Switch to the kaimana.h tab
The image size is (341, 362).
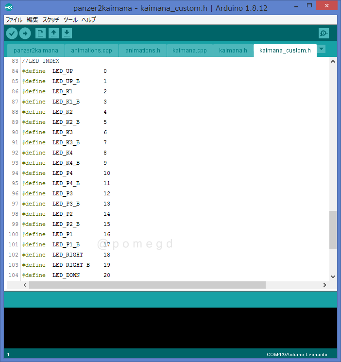click(233, 51)
